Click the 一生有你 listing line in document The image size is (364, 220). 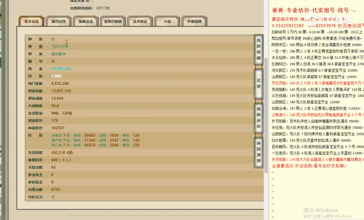point(317,153)
